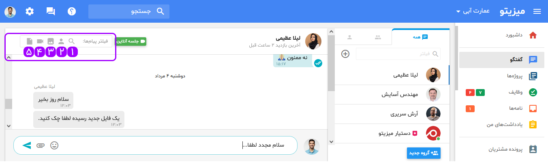Switch to the همه chats tab

421,37
